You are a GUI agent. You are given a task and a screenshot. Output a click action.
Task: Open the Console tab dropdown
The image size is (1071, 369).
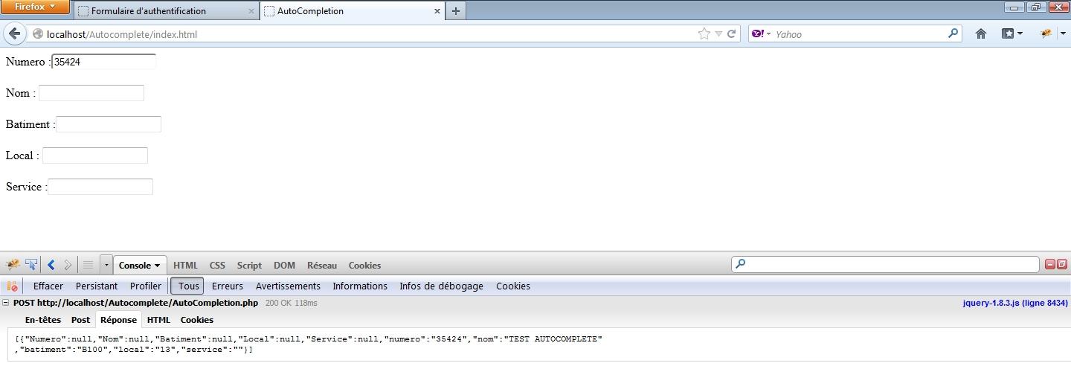[158, 266]
